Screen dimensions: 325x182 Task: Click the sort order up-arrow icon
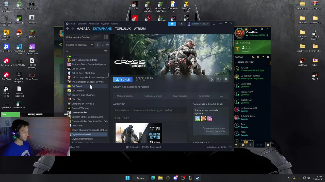coord(97,45)
